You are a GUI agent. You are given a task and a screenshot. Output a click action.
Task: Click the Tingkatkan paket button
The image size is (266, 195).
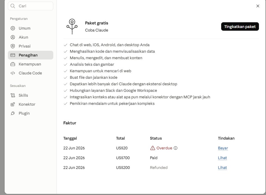click(240, 26)
